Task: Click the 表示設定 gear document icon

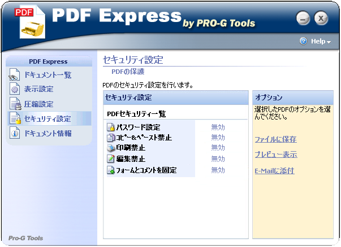Action: [15, 89]
